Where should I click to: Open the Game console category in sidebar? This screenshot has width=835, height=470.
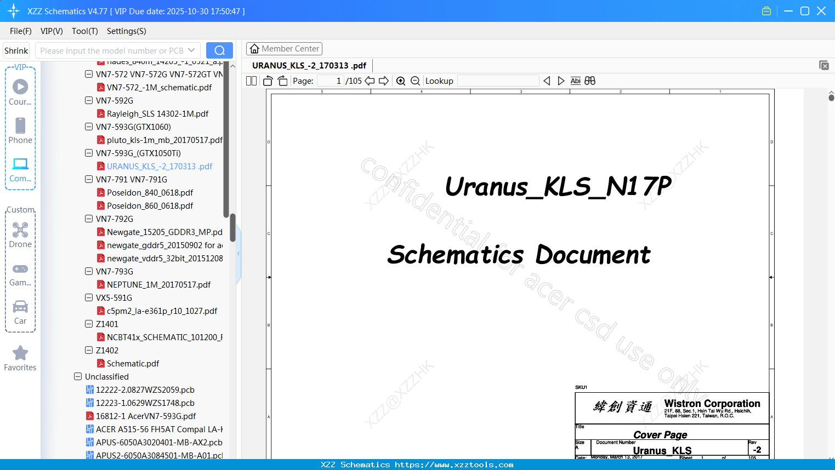[20, 274]
